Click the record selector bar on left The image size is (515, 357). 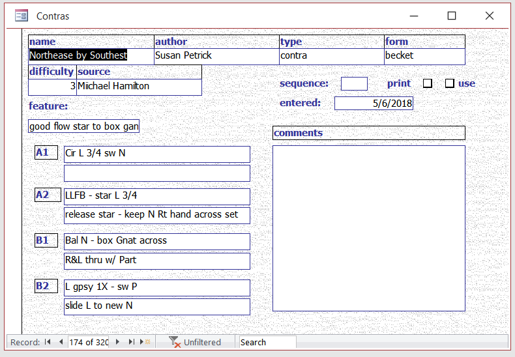[17, 182]
